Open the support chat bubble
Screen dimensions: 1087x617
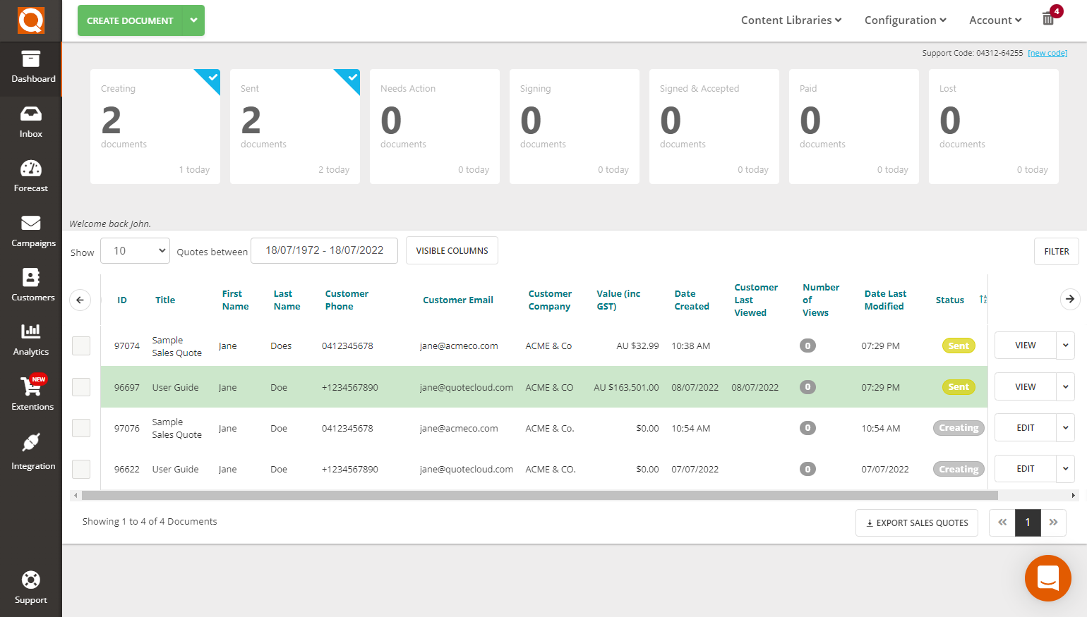click(1047, 578)
